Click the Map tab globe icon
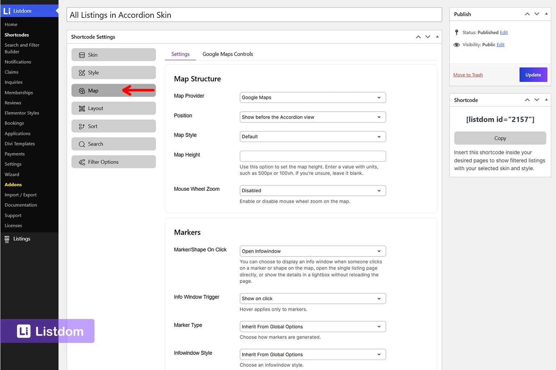The height and width of the screenshot is (370, 556). coord(82,91)
